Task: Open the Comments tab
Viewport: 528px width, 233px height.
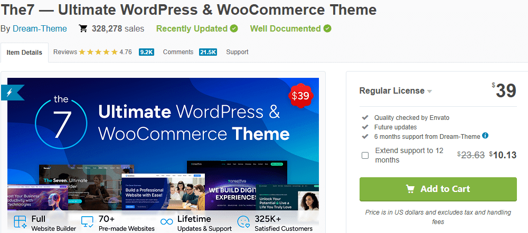Action: click(x=178, y=52)
